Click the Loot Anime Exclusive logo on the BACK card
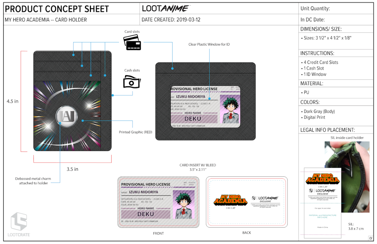 click(x=265, y=199)
